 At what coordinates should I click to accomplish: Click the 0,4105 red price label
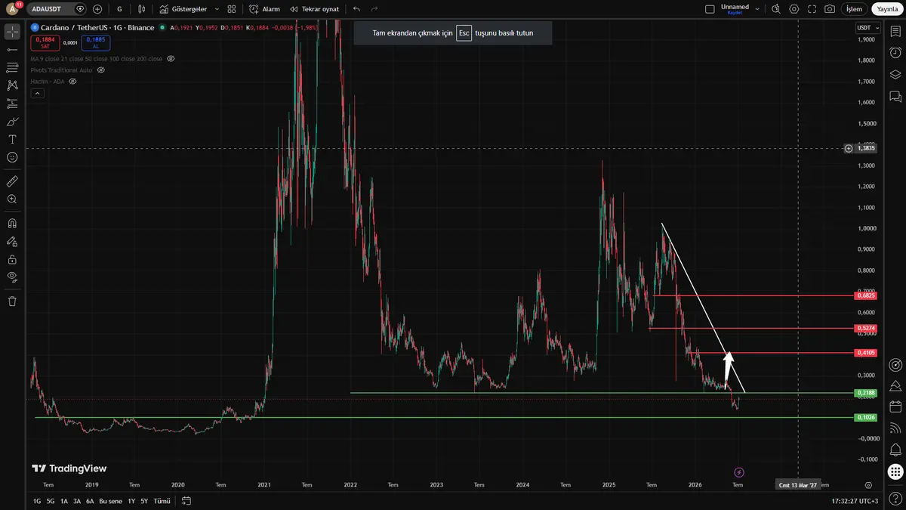click(x=866, y=353)
